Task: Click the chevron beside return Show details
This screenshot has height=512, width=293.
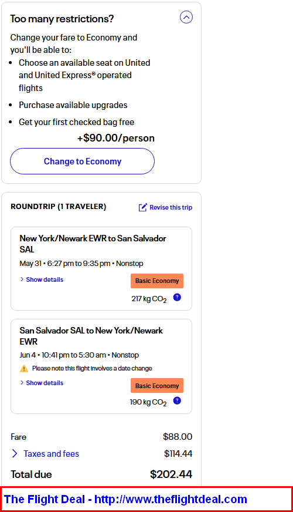Action: [x=22, y=383]
